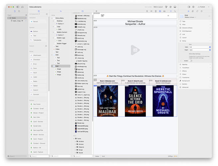Image resolution: width=218 pixels, height=166 pixels.
Task: Open the info inspector tab icon
Action: [201, 11]
